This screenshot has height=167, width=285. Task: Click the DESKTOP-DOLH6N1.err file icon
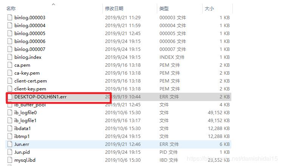tap(10, 97)
